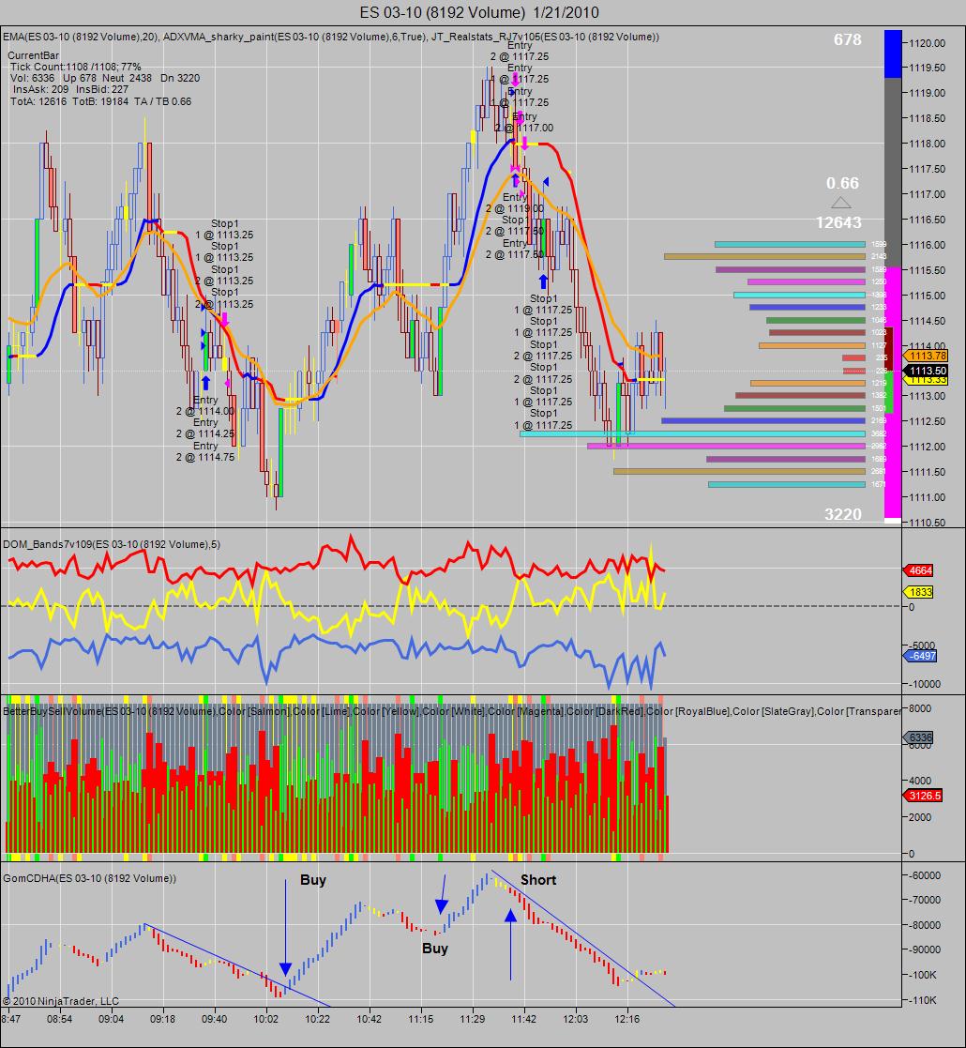Click the 09:18 time axis label
966x1048 pixels.
pos(162,1019)
